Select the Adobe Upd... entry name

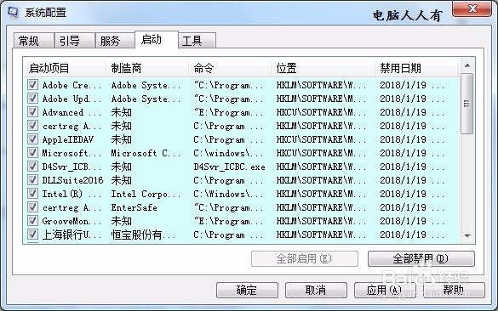point(72,99)
